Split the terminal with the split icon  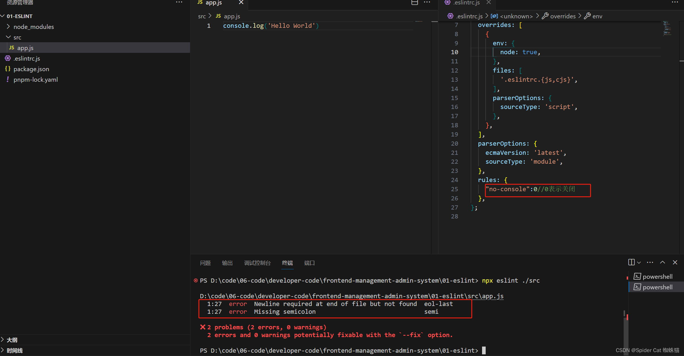point(631,262)
